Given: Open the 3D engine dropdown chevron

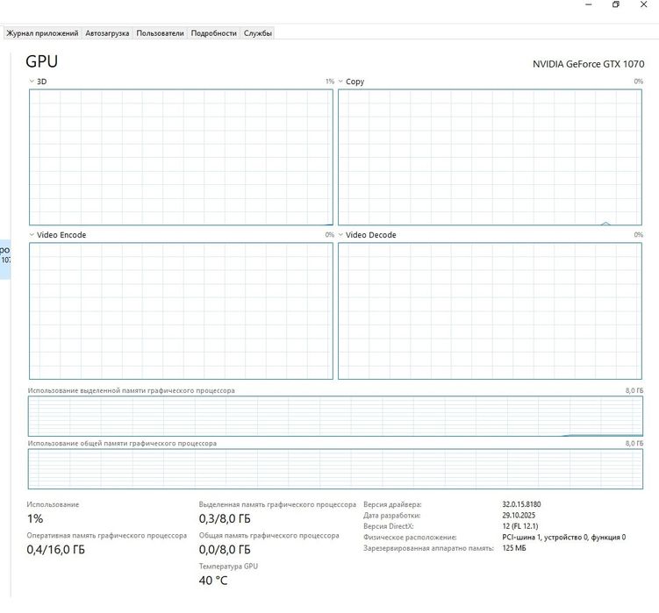Looking at the screenshot, I should tap(32, 81).
